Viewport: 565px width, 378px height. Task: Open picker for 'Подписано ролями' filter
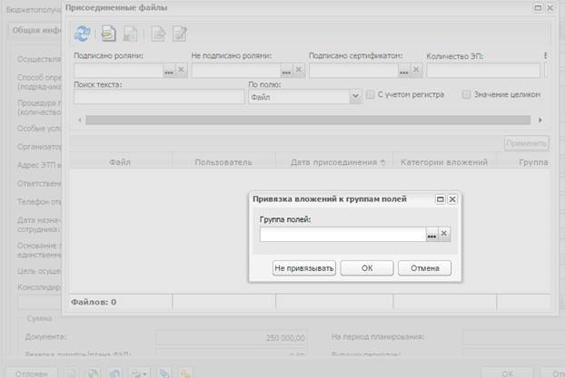(x=168, y=71)
